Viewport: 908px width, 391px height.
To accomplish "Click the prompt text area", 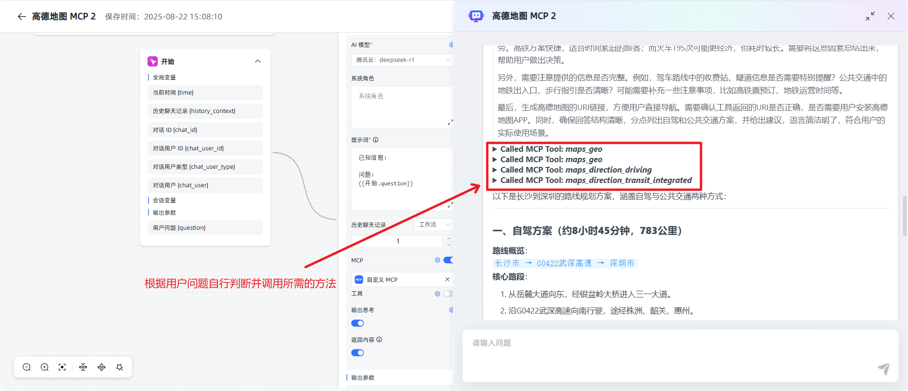I will point(402,179).
